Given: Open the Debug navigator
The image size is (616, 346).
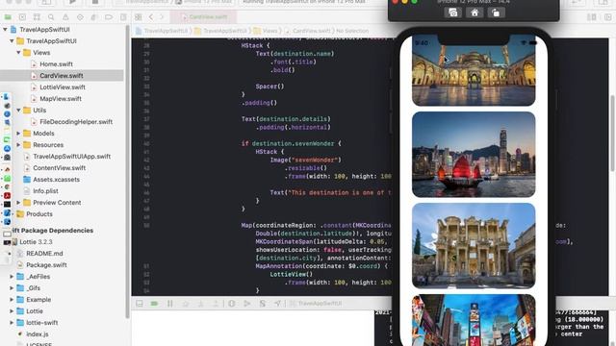Looking at the screenshot, I should click(x=94, y=17).
